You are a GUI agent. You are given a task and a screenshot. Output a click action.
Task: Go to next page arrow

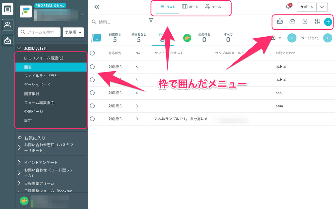pos(327,38)
